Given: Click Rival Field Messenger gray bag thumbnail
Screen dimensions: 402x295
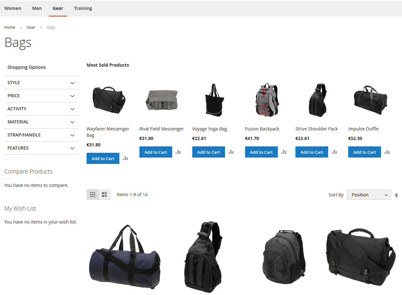Looking at the screenshot, I should [x=161, y=100].
